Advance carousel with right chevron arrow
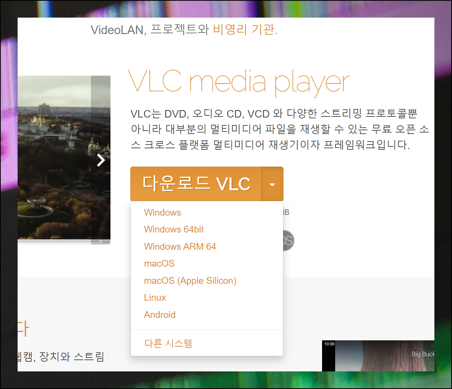This screenshot has height=389, width=452. pos(101,160)
